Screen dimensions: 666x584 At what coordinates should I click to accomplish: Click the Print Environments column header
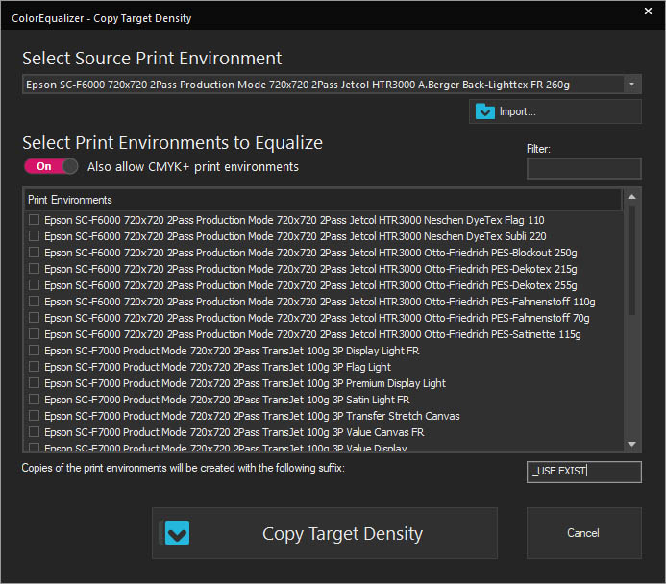click(x=323, y=200)
